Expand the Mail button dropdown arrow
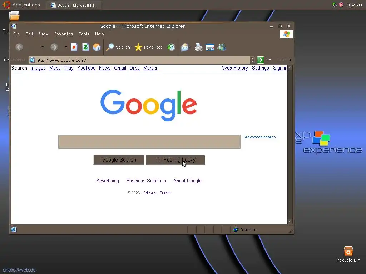Viewport: 366px width, 274px height. (191, 47)
